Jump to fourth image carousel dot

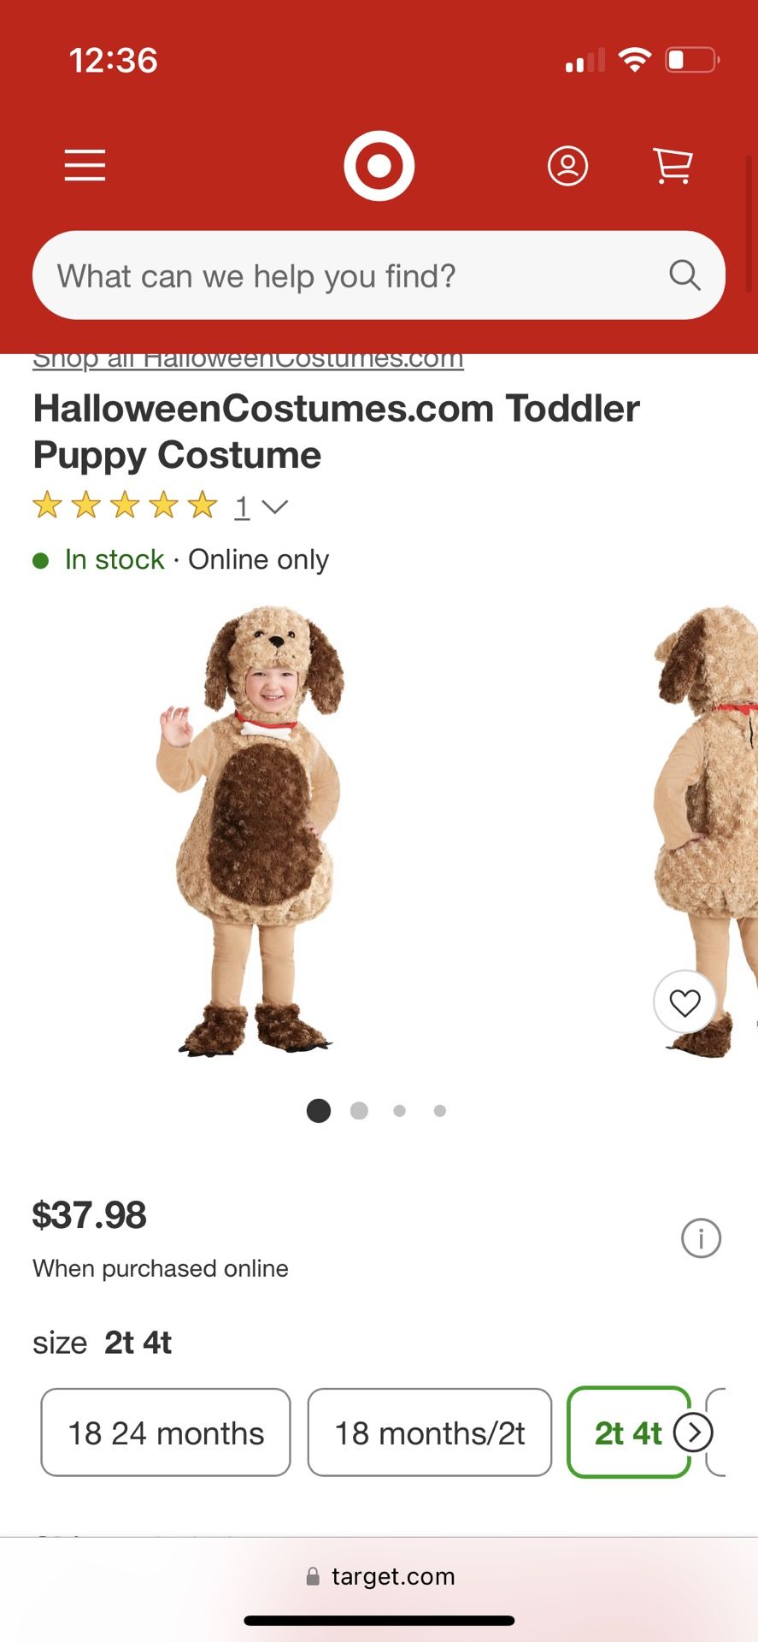coord(439,1110)
